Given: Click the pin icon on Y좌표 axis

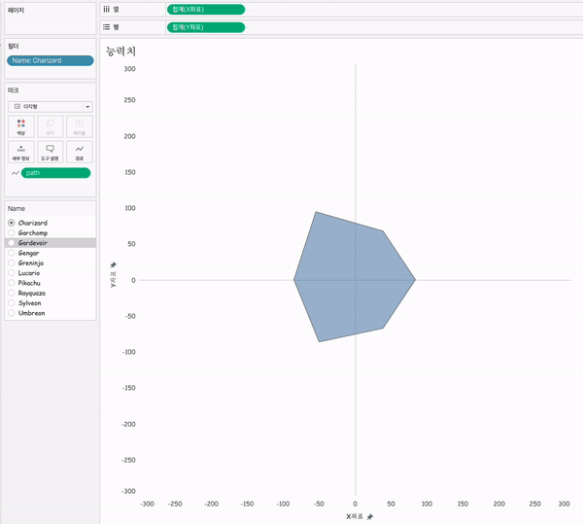Looking at the screenshot, I should 113,264.
